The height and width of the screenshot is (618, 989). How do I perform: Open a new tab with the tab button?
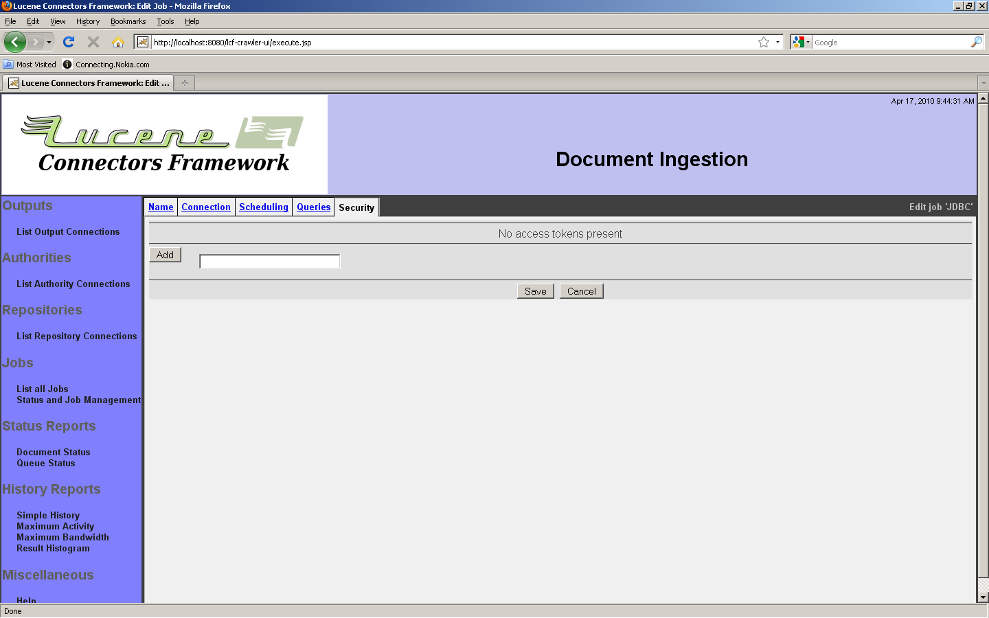(185, 83)
